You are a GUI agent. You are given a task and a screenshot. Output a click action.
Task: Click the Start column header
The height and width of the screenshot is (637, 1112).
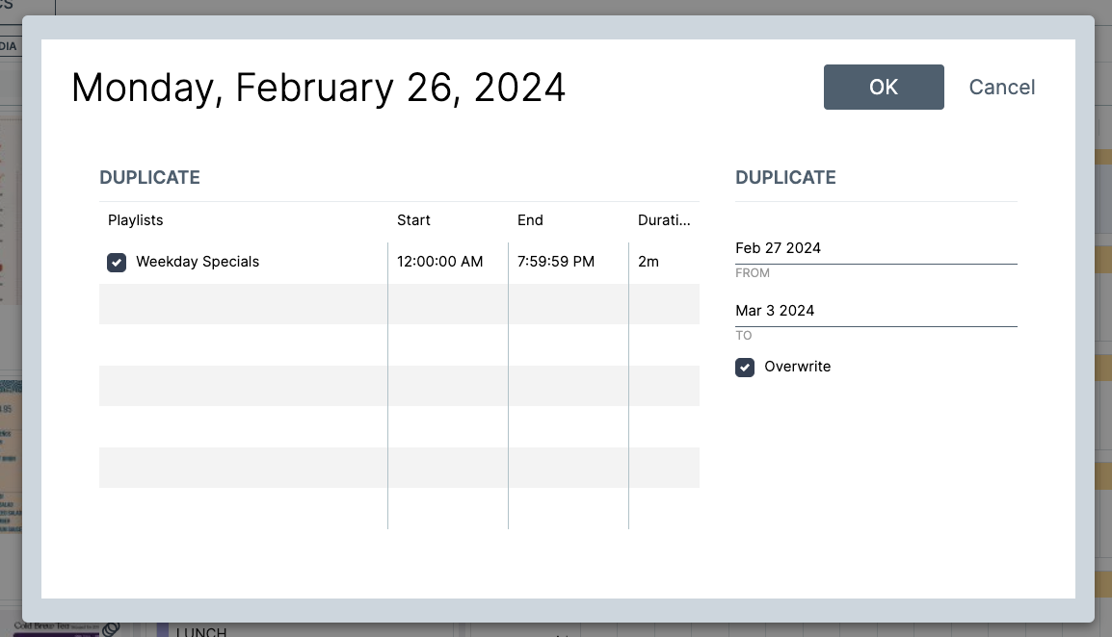(413, 220)
